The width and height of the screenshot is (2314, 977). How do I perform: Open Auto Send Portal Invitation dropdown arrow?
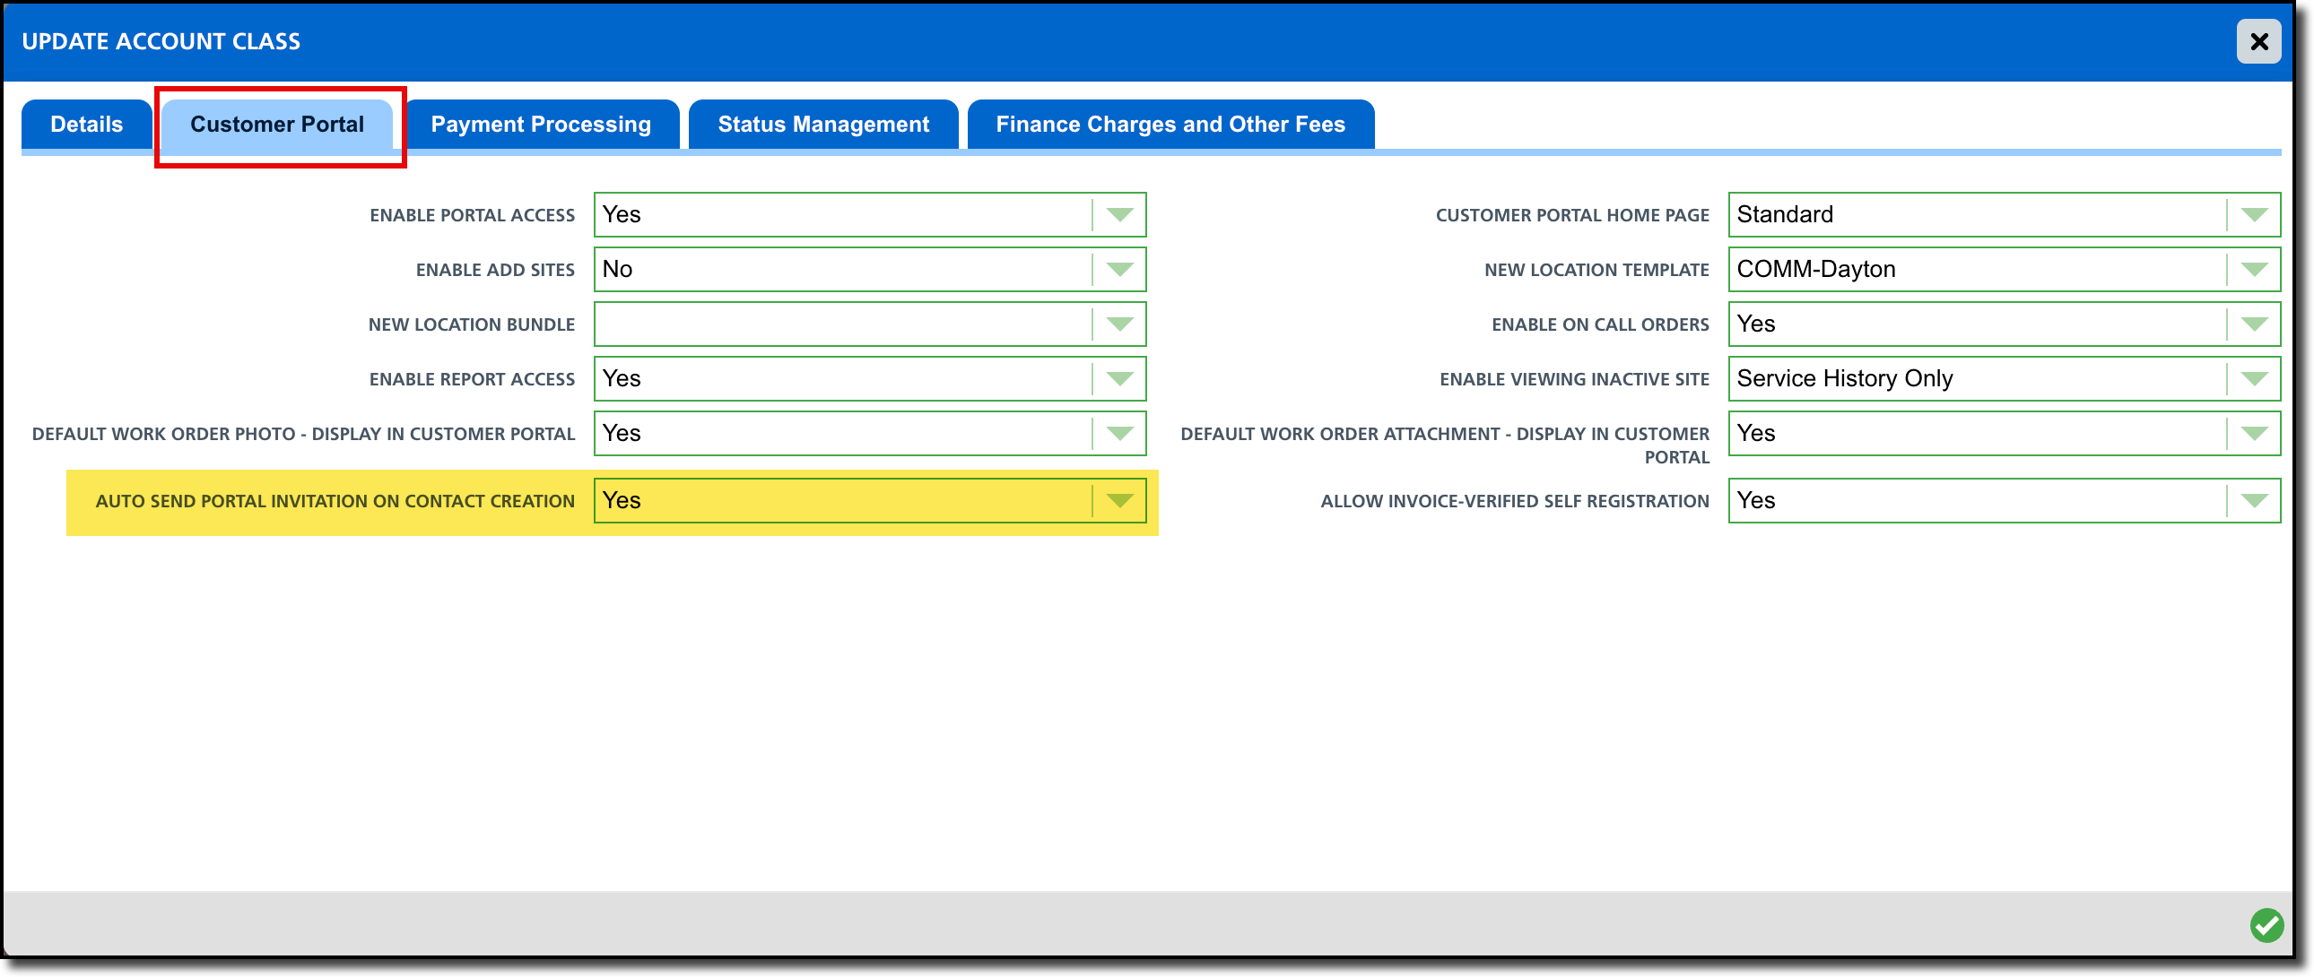pos(1119,501)
